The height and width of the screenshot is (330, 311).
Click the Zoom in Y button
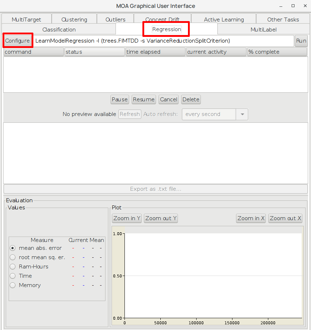(x=127, y=218)
